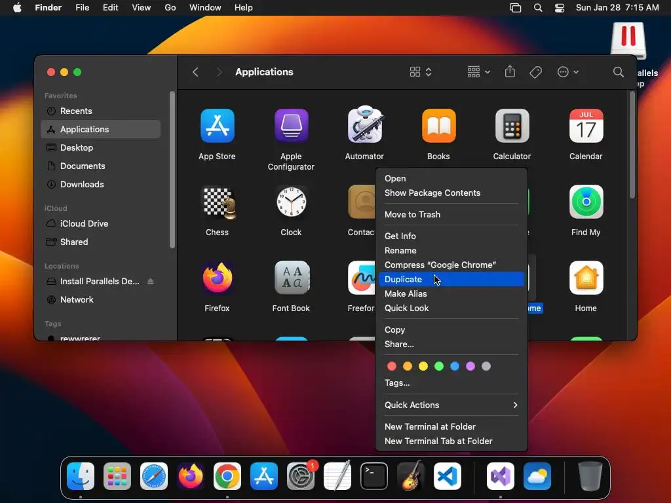The height and width of the screenshot is (503, 671).
Task: Open Terminal from the Dock
Action: 374,476
